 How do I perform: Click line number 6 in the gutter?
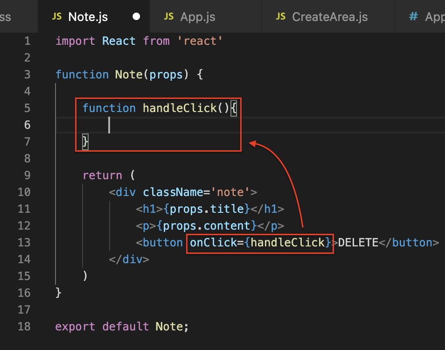(x=27, y=125)
